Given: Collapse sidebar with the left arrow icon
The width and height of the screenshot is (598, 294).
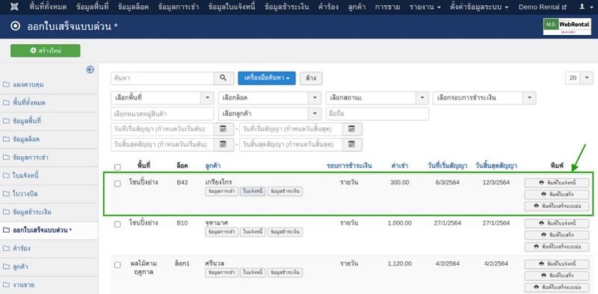Looking at the screenshot, I should 90,69.
